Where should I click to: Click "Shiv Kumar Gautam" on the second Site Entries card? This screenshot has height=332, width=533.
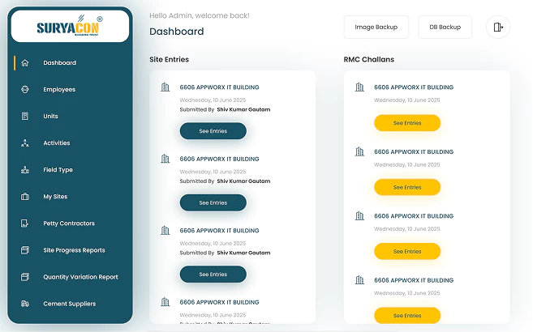pos(243,181)
